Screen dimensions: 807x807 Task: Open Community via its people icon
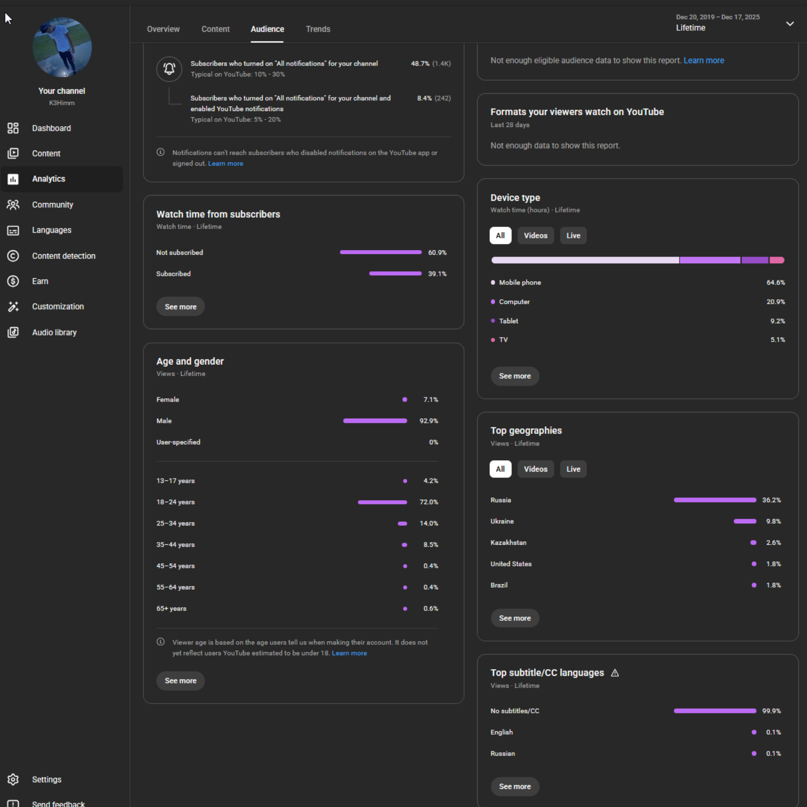13,205
